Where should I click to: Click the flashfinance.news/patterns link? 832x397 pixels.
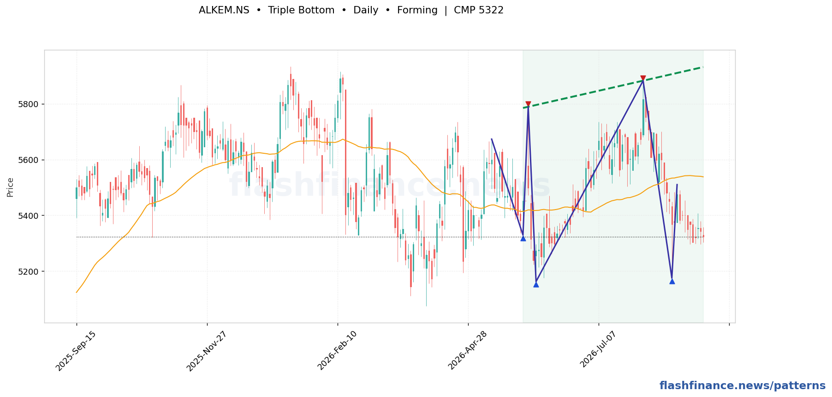point(743,386)
